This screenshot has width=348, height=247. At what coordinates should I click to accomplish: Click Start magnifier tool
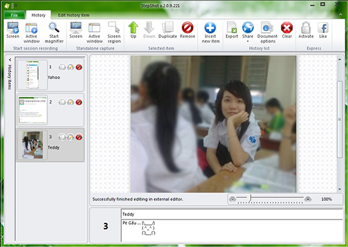click(54, 33)
